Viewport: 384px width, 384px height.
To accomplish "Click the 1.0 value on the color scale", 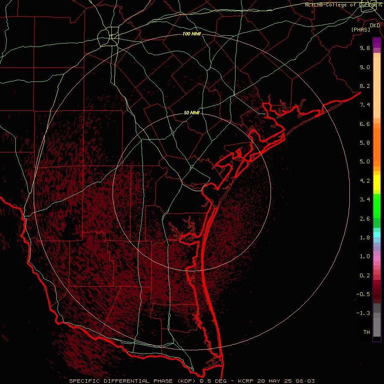I will (365, 256).
